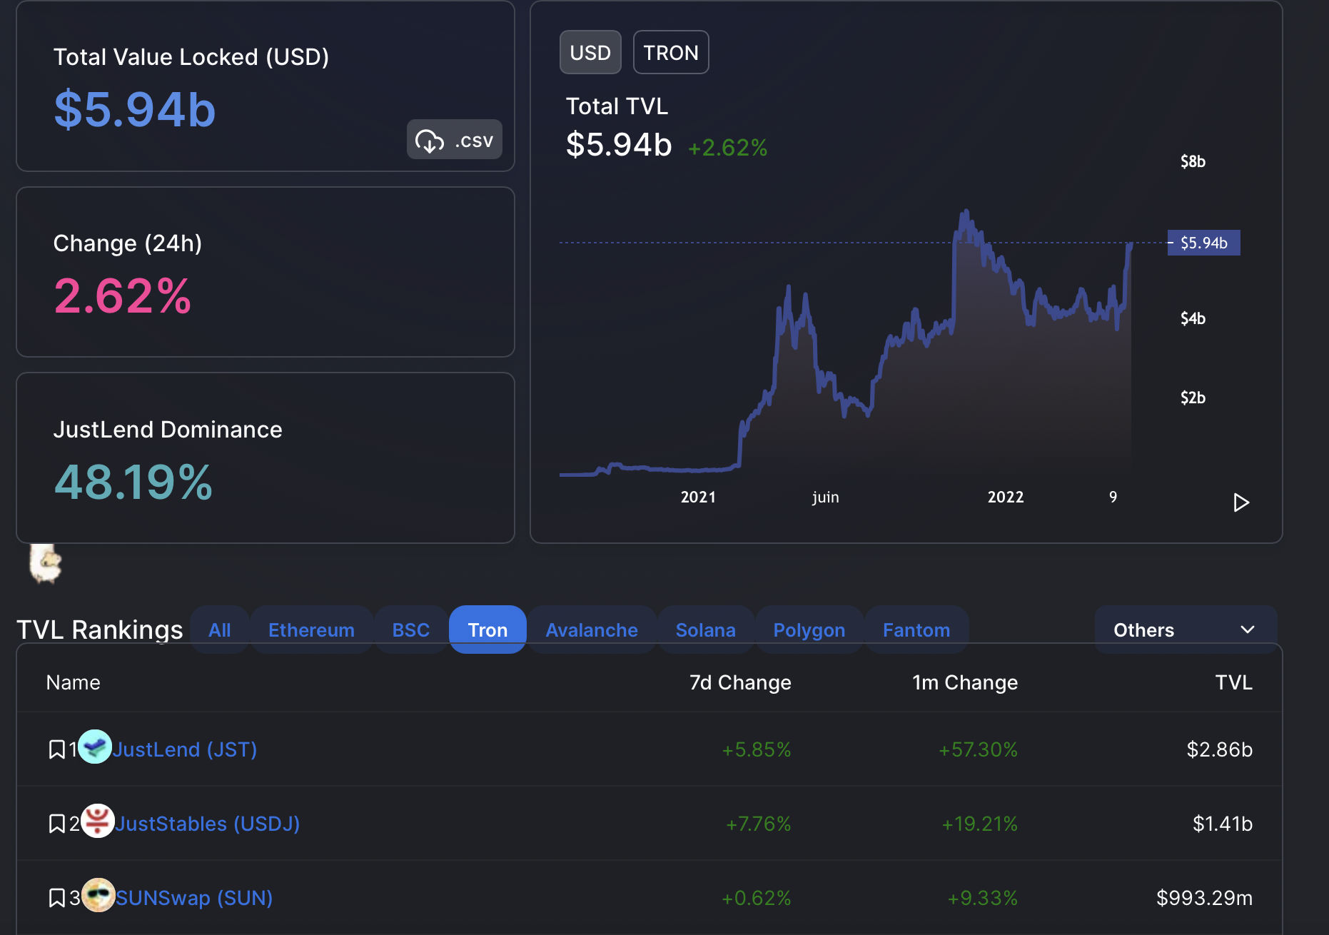Screen dimensions: 1329x935
Task: Click the JustLend protocol logo
Action: [95, 747]
